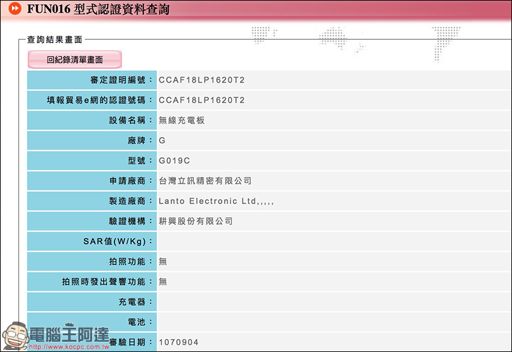
Task: Click the 設備名稱 label
Action: tap(131, 120)
